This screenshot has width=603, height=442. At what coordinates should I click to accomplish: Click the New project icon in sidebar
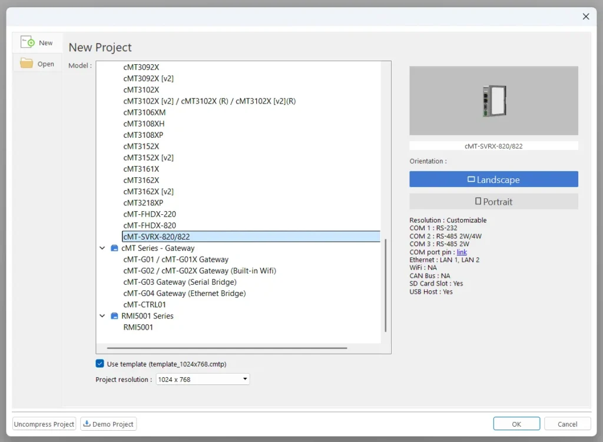pos(27,42)
